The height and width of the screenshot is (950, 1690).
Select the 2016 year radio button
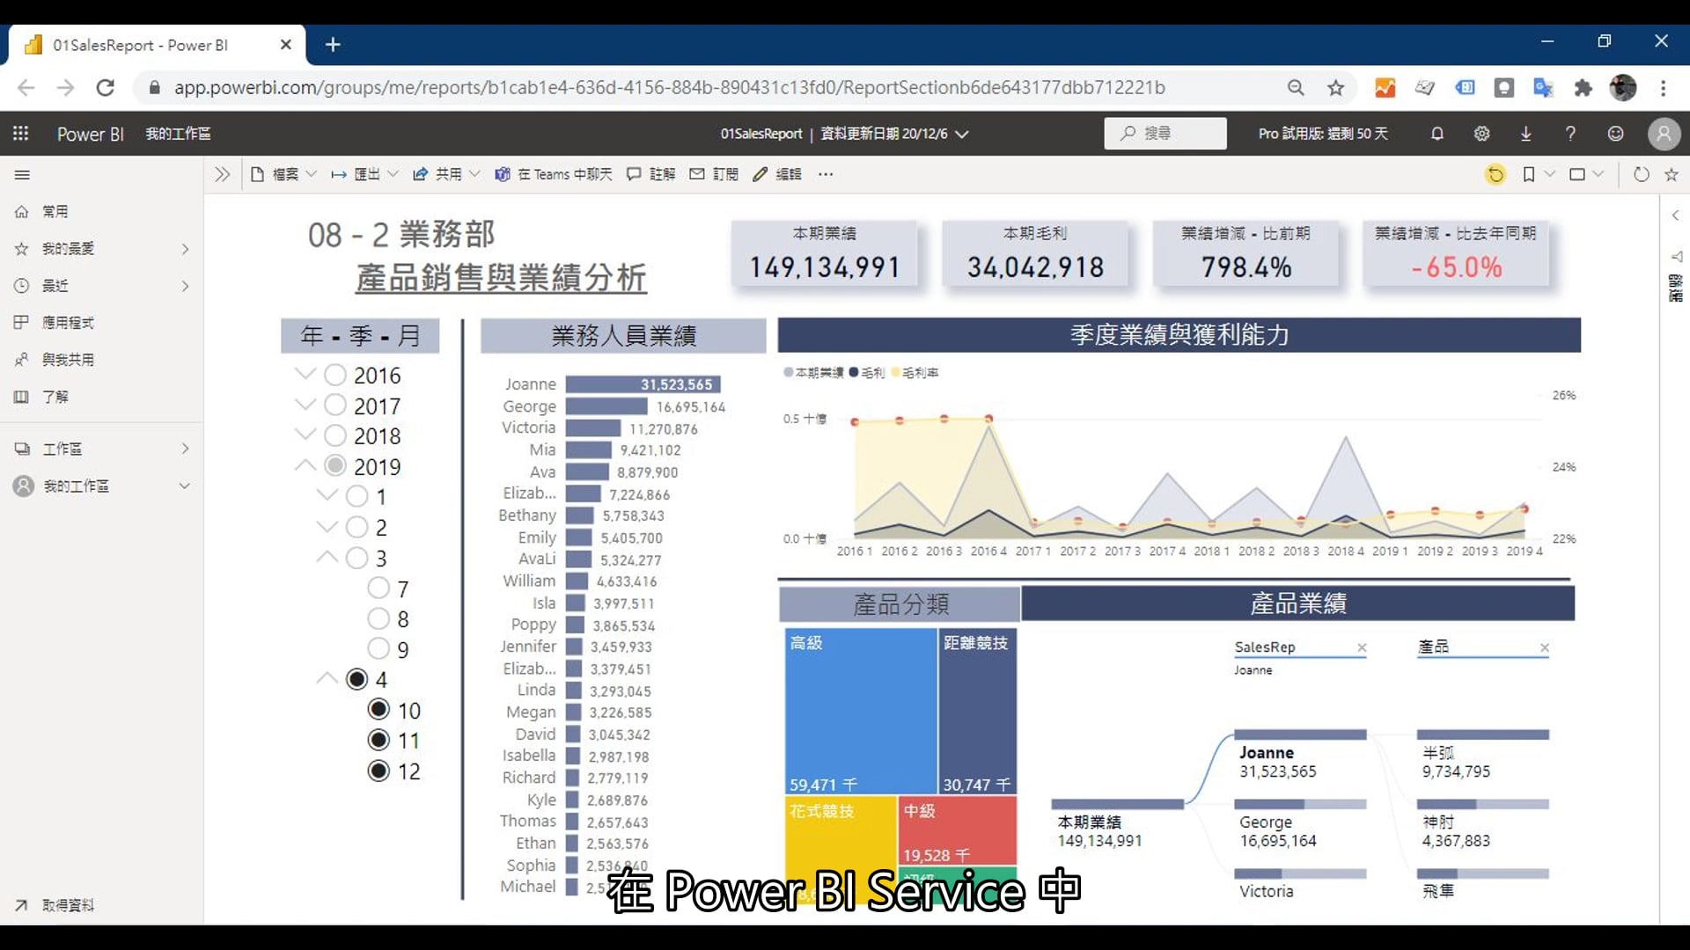point(334,376)
